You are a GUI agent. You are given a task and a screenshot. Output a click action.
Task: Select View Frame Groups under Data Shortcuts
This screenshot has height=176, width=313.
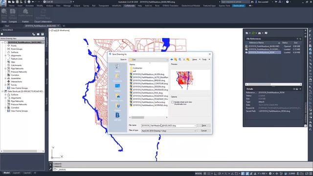(19, 111)
